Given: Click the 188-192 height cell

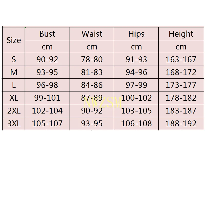Looking at the screenshot, I should click(181, 124).
